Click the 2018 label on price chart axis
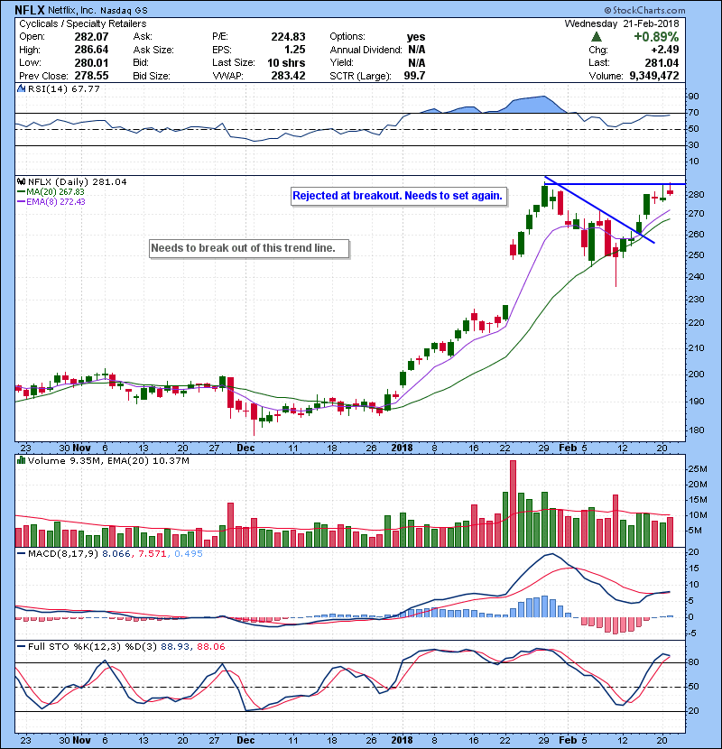The image size is (722, 749). [402, 448]
